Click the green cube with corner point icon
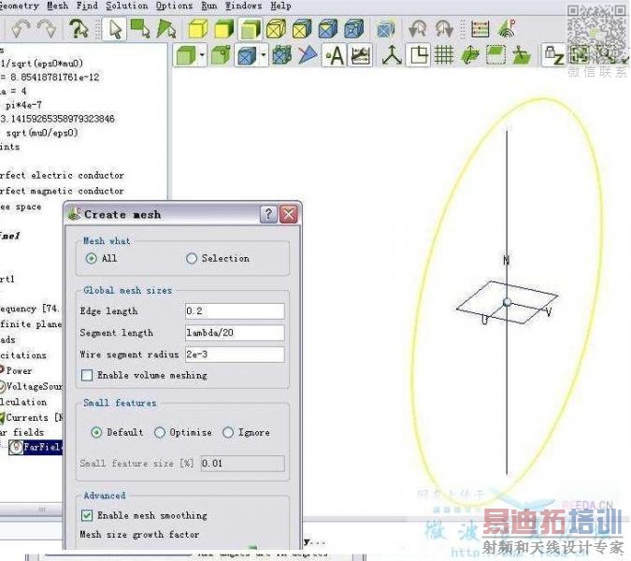 [x=221, y=55]
